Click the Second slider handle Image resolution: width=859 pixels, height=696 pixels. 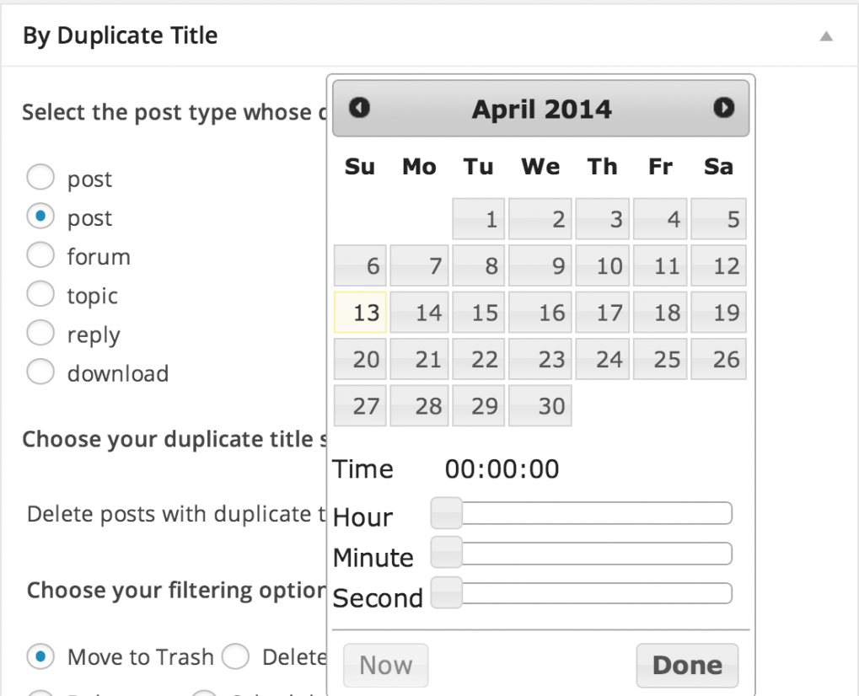pos(448,592)
